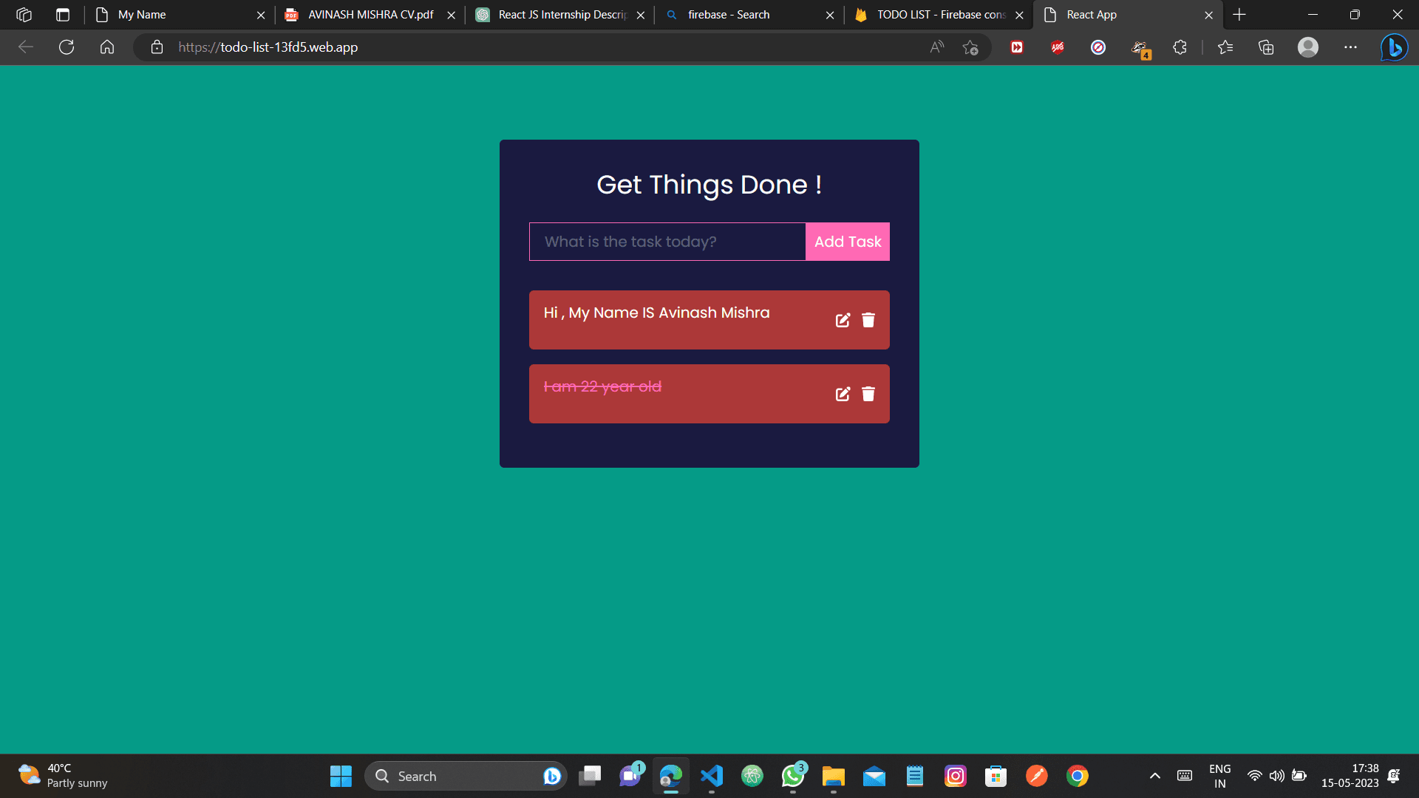Focus the 'What is the task today?' input
The width and height of the screenshot is (1419, 798).
coord(667,242)
